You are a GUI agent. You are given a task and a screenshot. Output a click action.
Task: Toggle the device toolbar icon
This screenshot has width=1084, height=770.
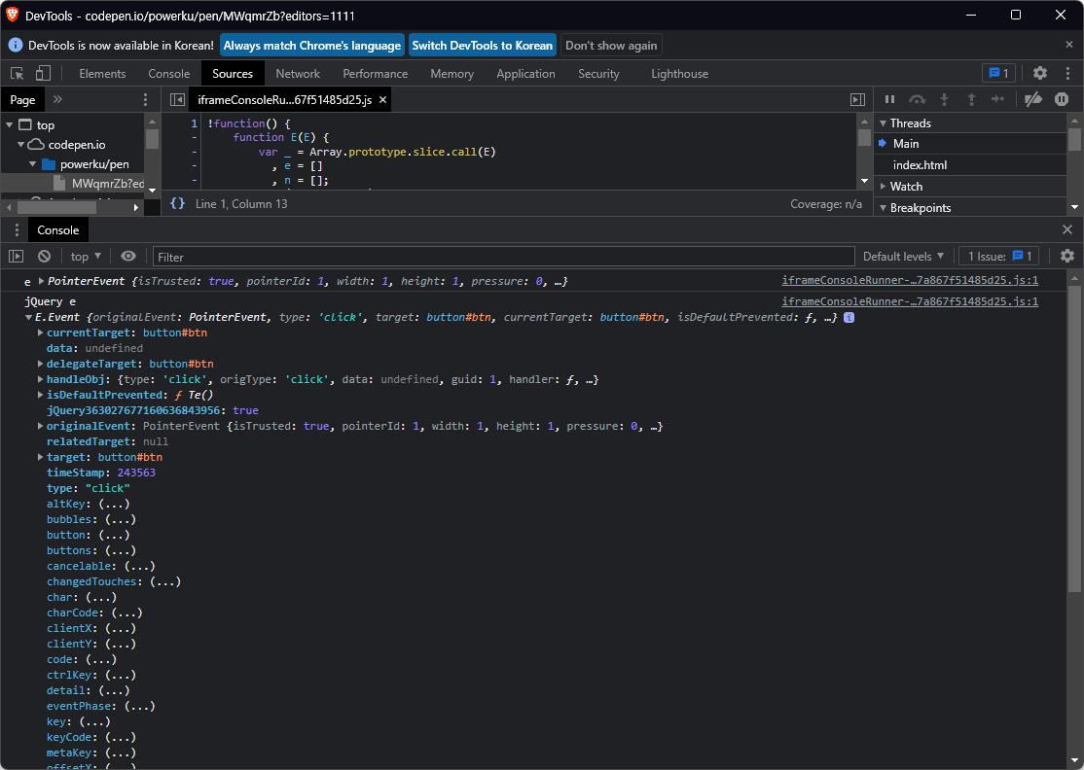43,74
